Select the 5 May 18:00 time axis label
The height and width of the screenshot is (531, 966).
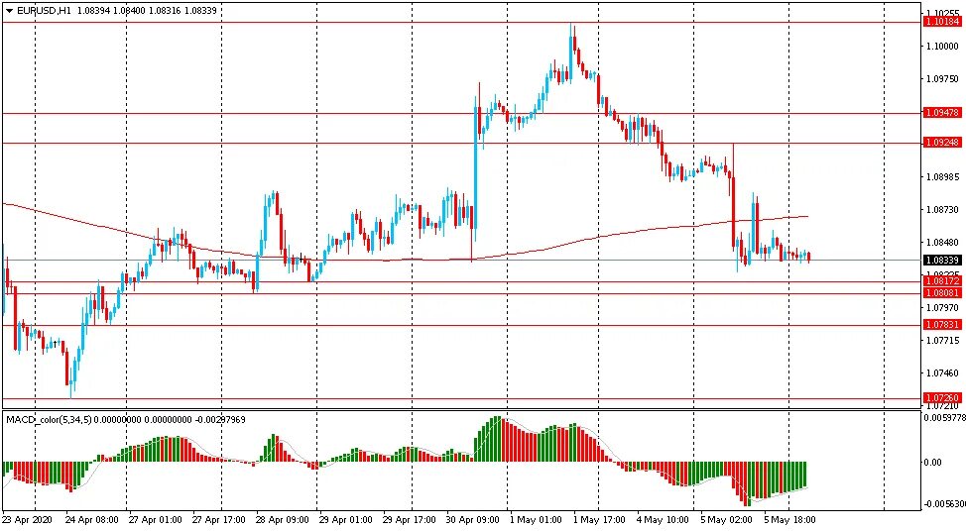[789, 520]
